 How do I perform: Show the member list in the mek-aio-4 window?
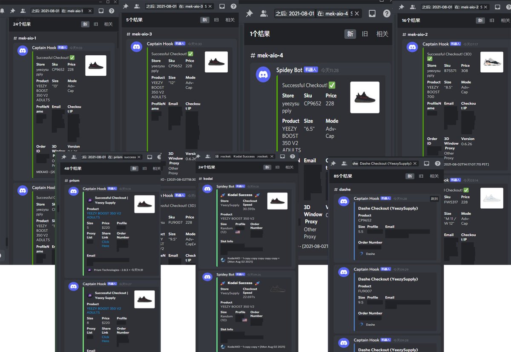pyautogui.click(x=264, y=14)
